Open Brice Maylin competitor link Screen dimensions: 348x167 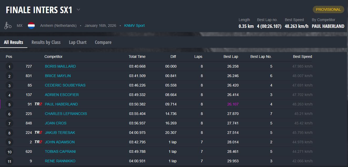click(58, 76)
